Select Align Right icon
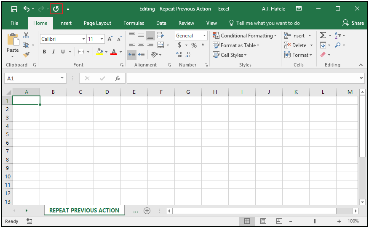Image resolution: width=369 pixels, height=228 pixels. [x=150, y=45]
